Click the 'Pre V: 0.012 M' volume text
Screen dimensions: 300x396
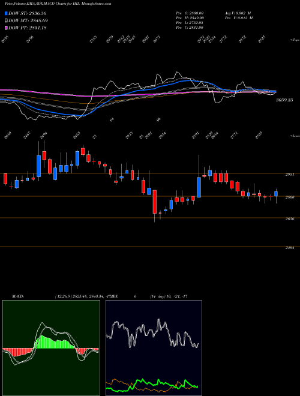pyautogui.click(x=239, y=18)
